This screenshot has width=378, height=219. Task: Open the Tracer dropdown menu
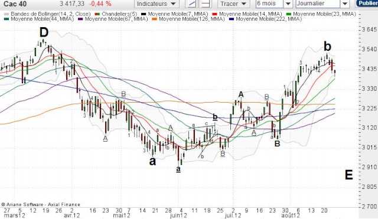233,4
